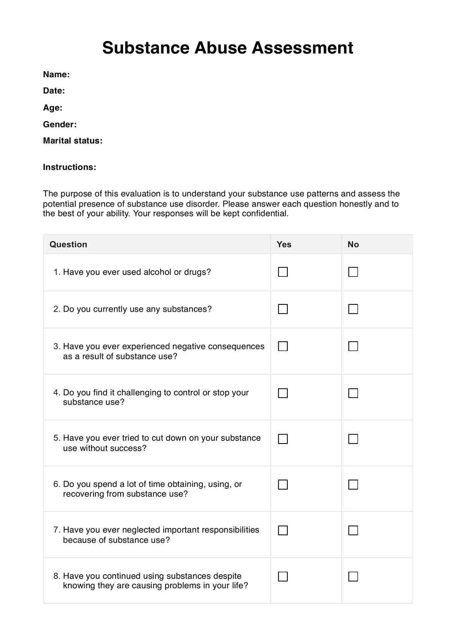Check Yes for tried to cut down question
Screen dimensions: 456x632
283,439
